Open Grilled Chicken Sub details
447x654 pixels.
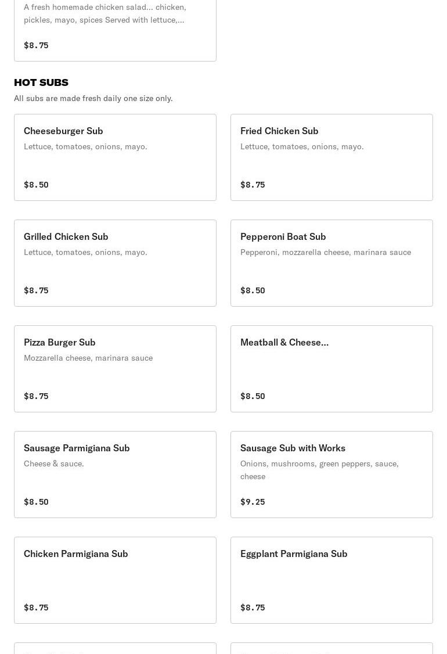click(115, 263)
